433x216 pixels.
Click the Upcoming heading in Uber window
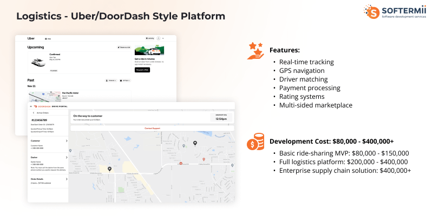36,47
